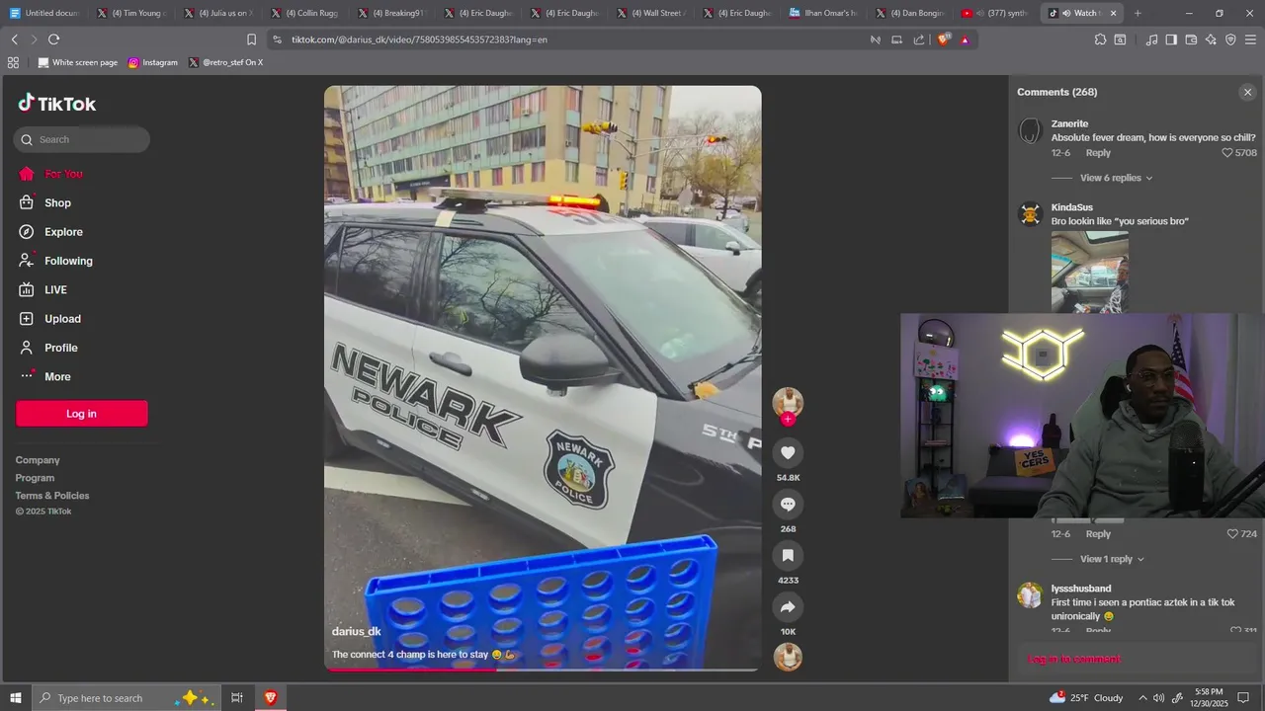This screenshot has width=1265, height=711.
Task: Click the TikTok logo
Action: (x=56, y=103)
